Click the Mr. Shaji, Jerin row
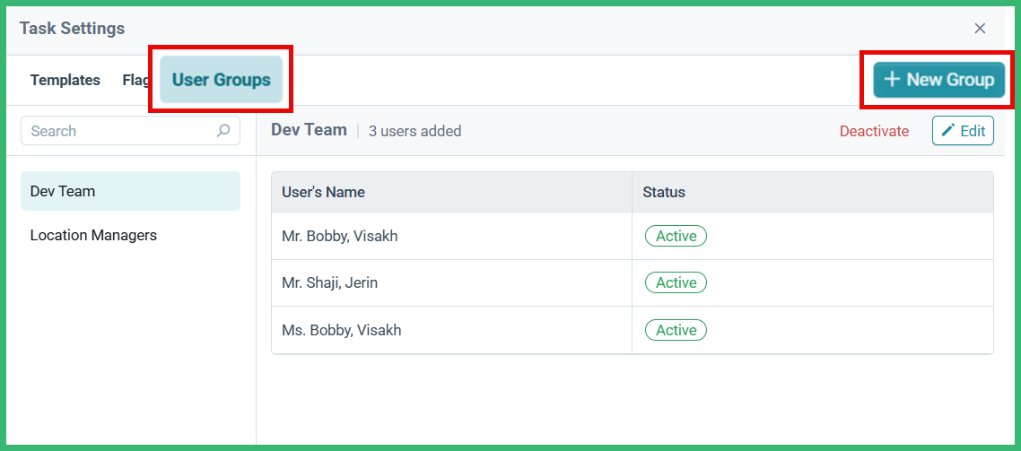 tap(633, 282)
